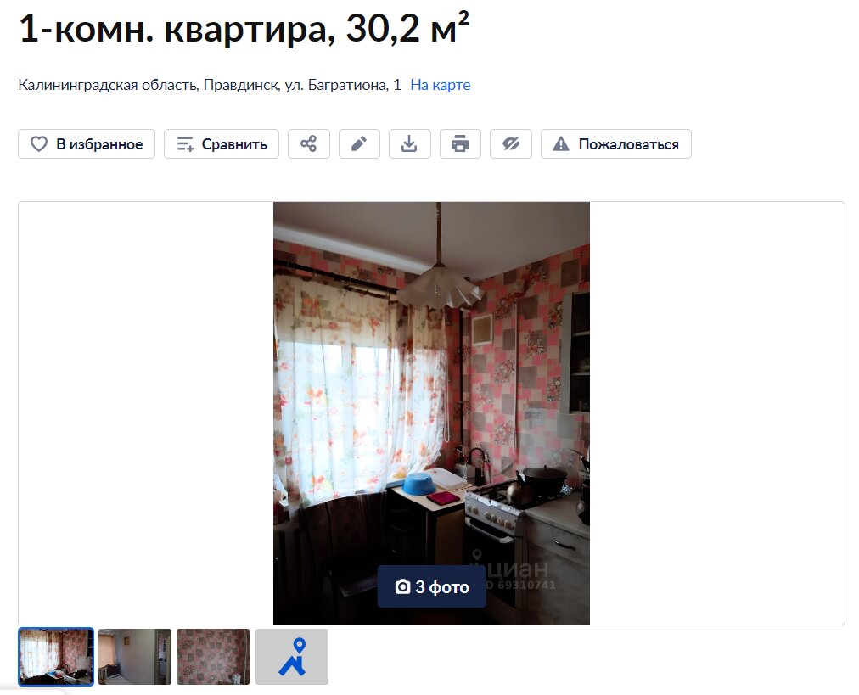Click the warning triangle icon
The height and width of the screenshot is (695, 859).
coord(560,144)
